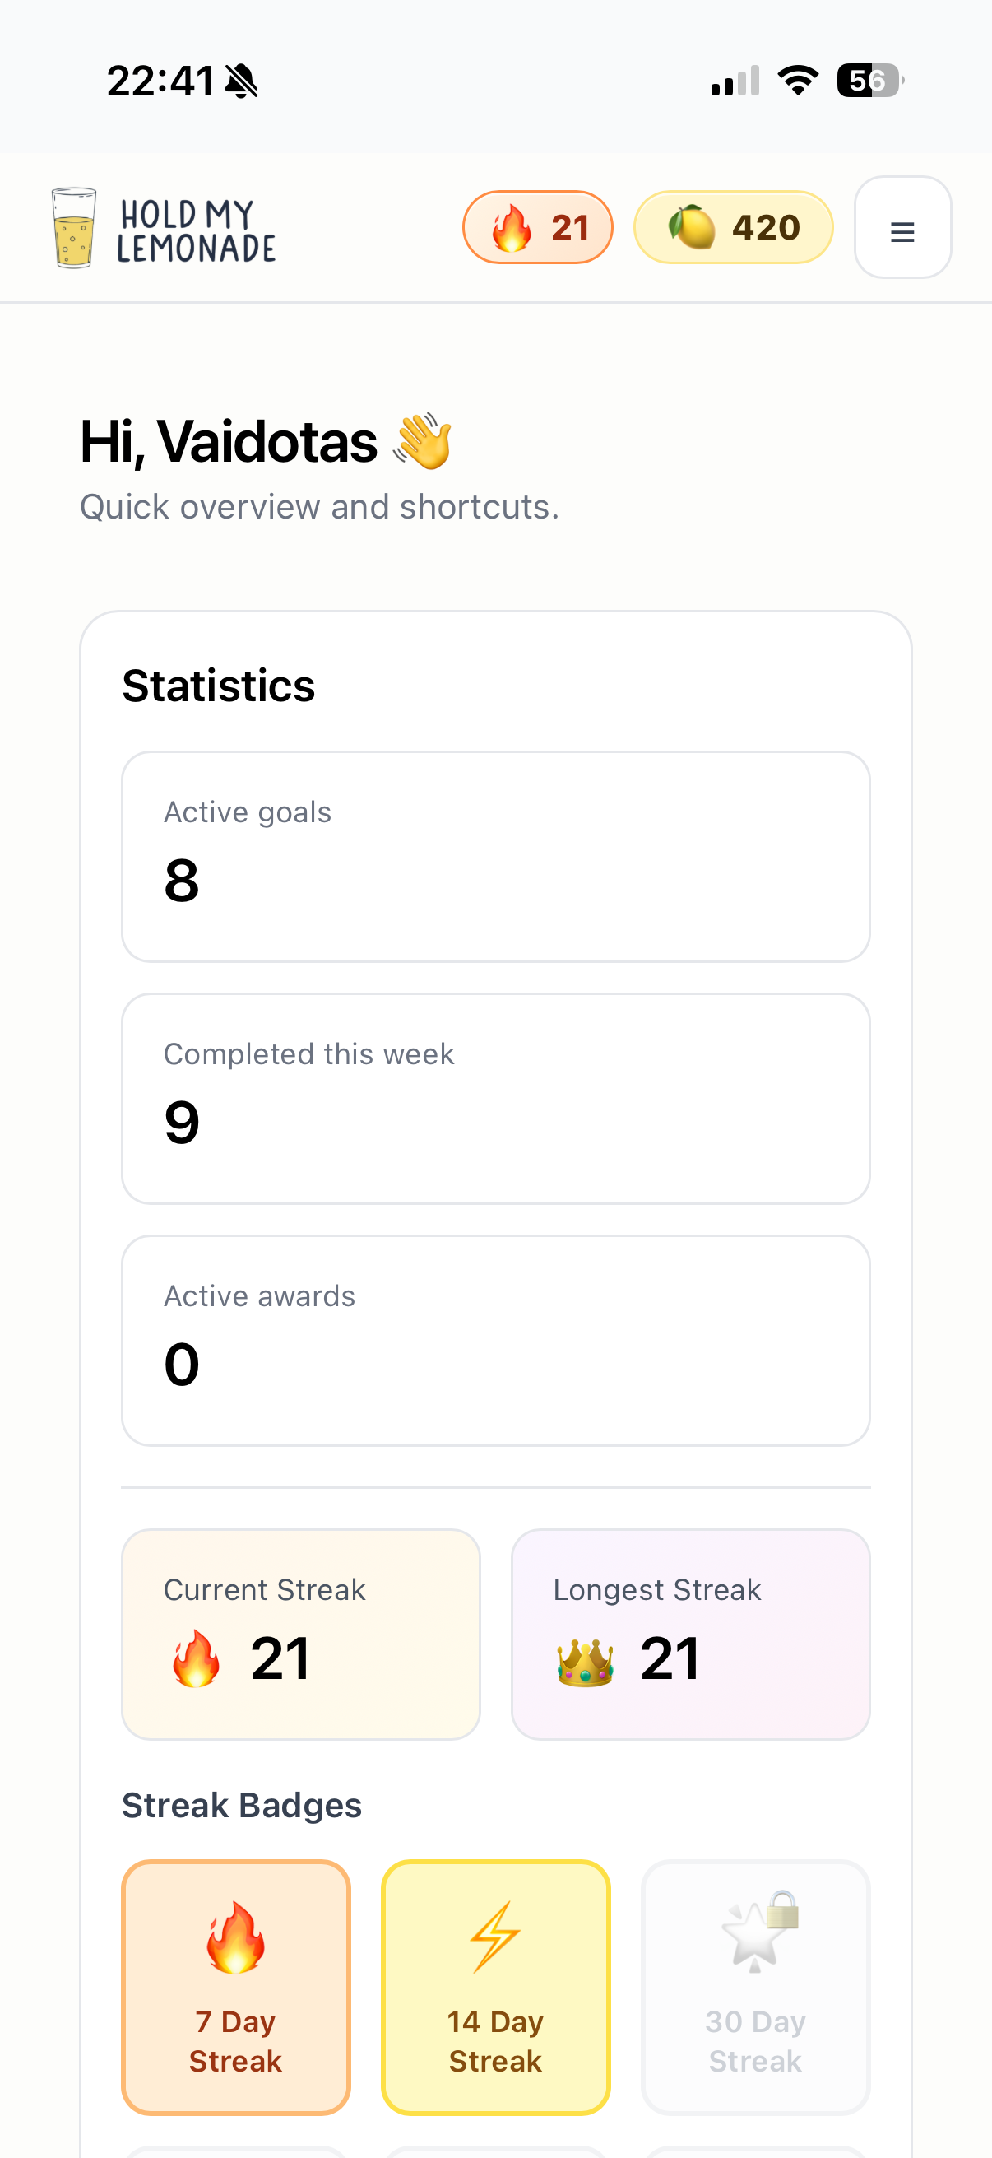Select the 7 Day Streak badge

(236, 1985)
